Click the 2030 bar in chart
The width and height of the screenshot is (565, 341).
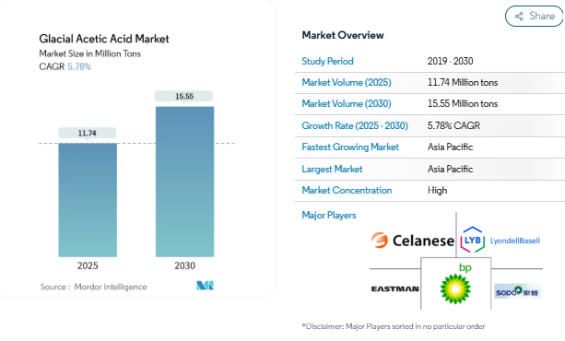(x=185, y=182)
